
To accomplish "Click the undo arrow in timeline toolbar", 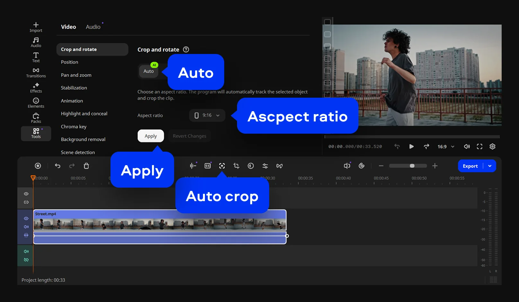I will click(57, 166).
